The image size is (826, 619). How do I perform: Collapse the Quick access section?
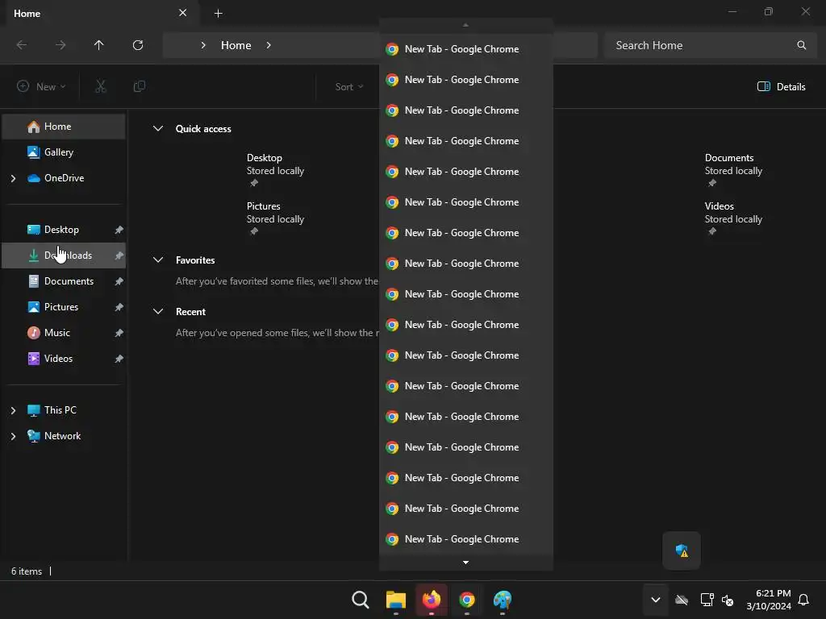[157, 128]
